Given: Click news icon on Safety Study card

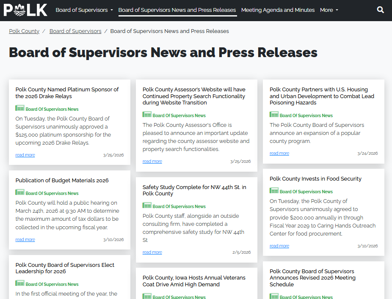Looking at the screenshot, I should pyautogui.click(x=147, y=206).
